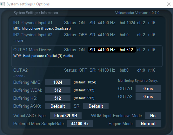This screenshot has height=135, width=173.
Task: Change the Buffering WDM value 512
Action: click(58, 90)
